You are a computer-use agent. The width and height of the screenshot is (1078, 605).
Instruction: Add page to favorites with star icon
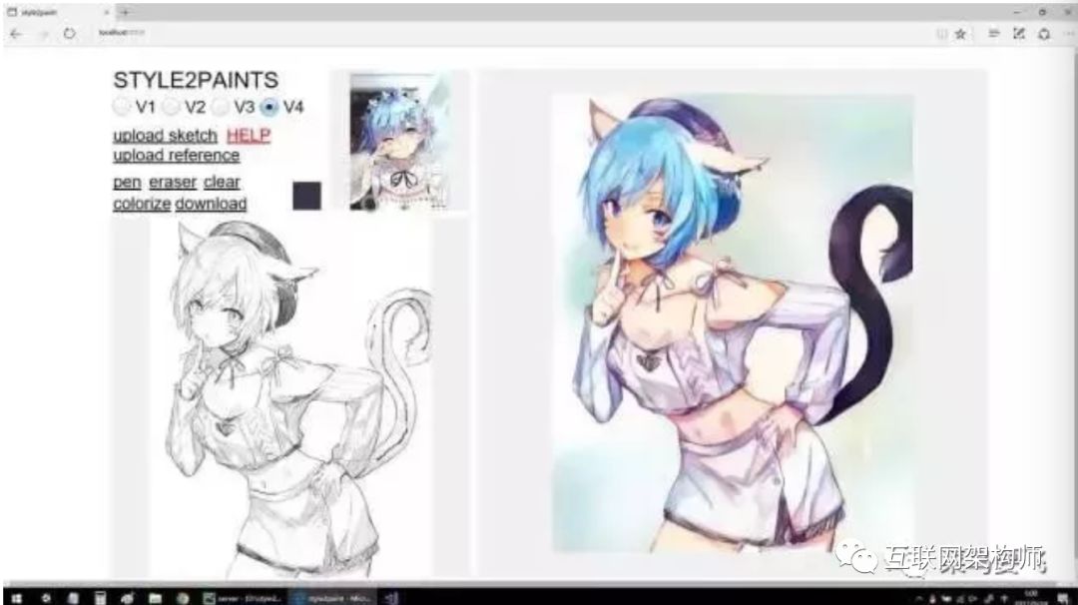point(960,34)
